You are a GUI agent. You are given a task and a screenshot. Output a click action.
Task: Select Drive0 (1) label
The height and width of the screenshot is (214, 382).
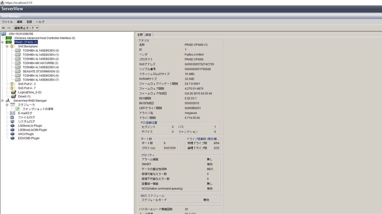point(24,96)
